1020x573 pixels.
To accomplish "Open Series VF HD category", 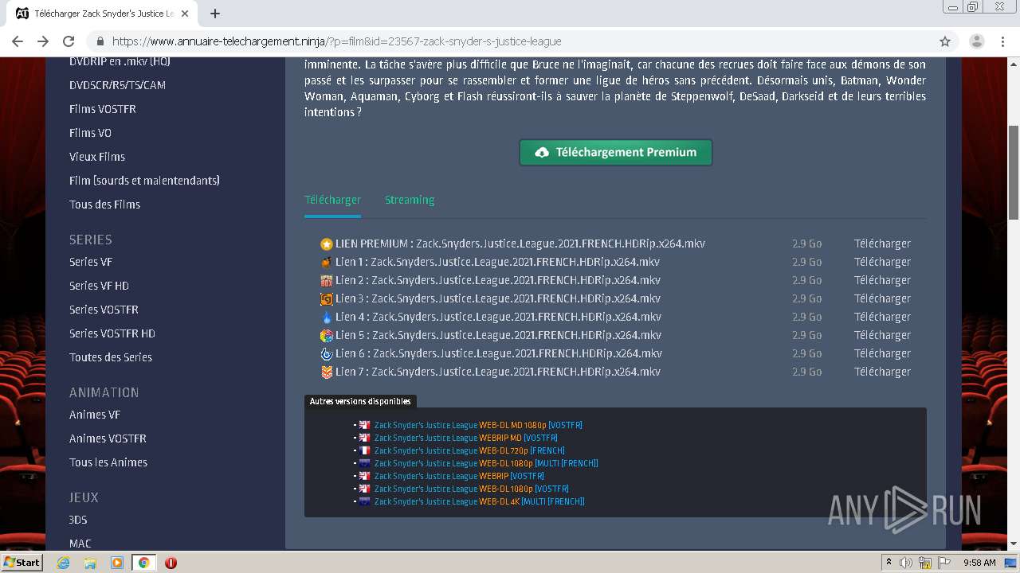I will (x=99, y=286).
